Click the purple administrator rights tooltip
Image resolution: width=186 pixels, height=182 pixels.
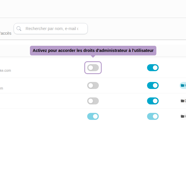tap(93, 50)
